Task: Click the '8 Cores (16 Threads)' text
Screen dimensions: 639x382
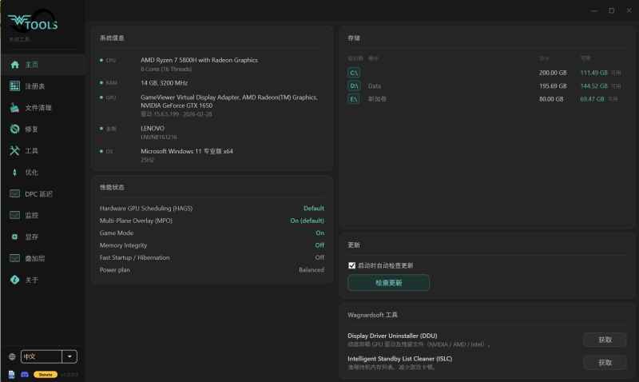Action: (x=166, y=70)
